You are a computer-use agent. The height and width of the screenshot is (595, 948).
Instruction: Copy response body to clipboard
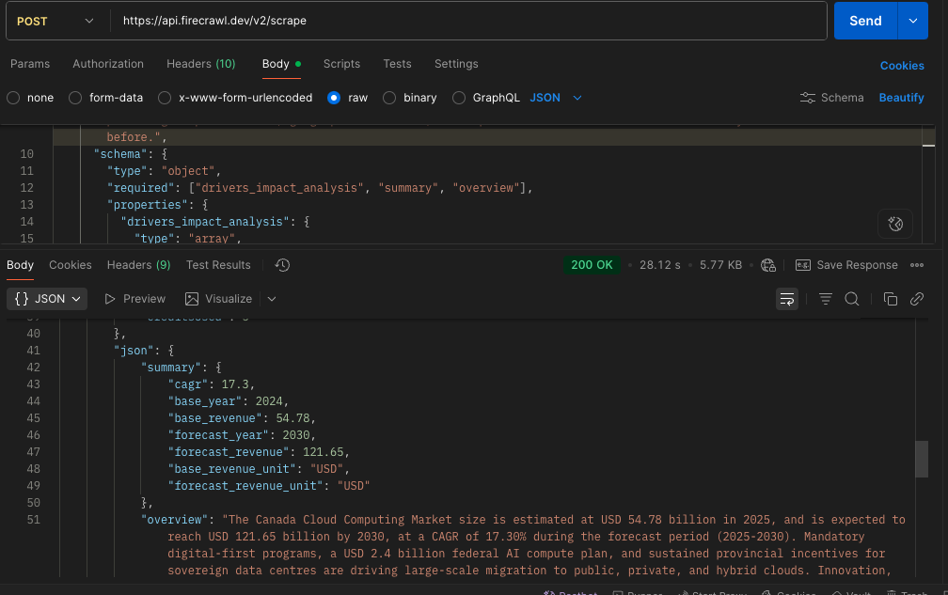pos(890,299)
